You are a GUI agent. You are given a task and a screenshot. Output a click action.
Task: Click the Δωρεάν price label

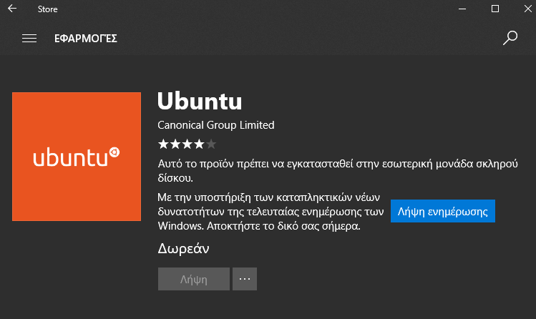pos(184,249)
